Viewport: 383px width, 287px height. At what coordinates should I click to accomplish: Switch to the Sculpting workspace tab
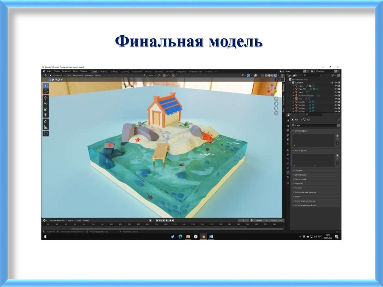114,71
